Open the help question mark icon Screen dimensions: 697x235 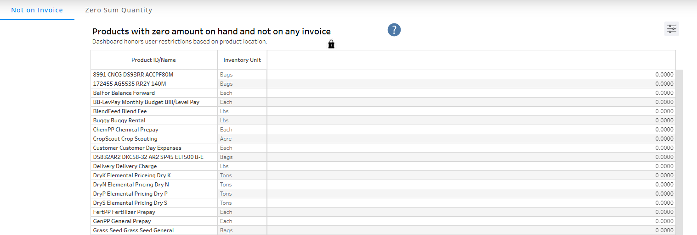[x=394, y=30]
